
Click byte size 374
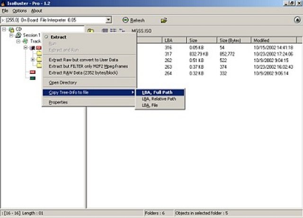[223, 67]
